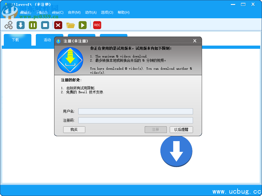Pause the current download
The image size is (262, 196).
33,25
